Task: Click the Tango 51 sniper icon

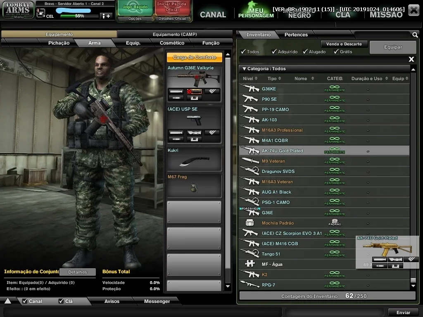Action: 250,254
